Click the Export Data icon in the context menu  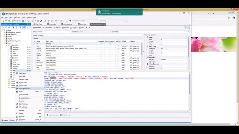point(17,83)
